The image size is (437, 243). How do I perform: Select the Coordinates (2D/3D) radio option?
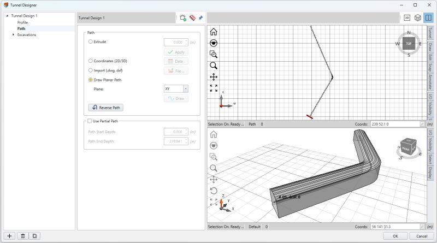[90, 61]
